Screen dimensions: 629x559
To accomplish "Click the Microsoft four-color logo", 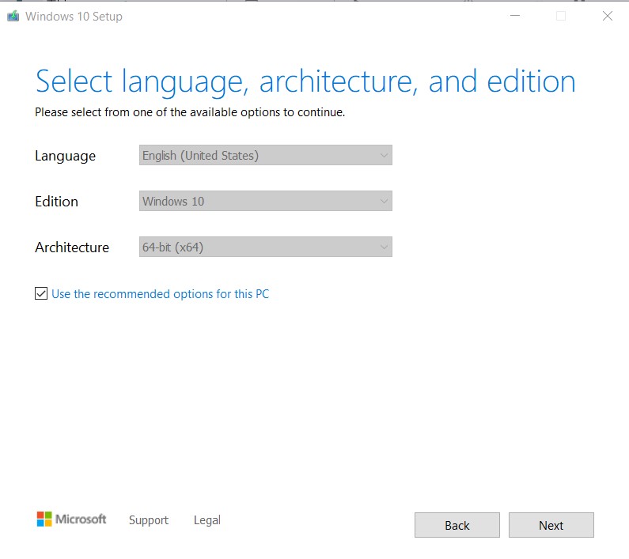I will (x=44, y=519).
